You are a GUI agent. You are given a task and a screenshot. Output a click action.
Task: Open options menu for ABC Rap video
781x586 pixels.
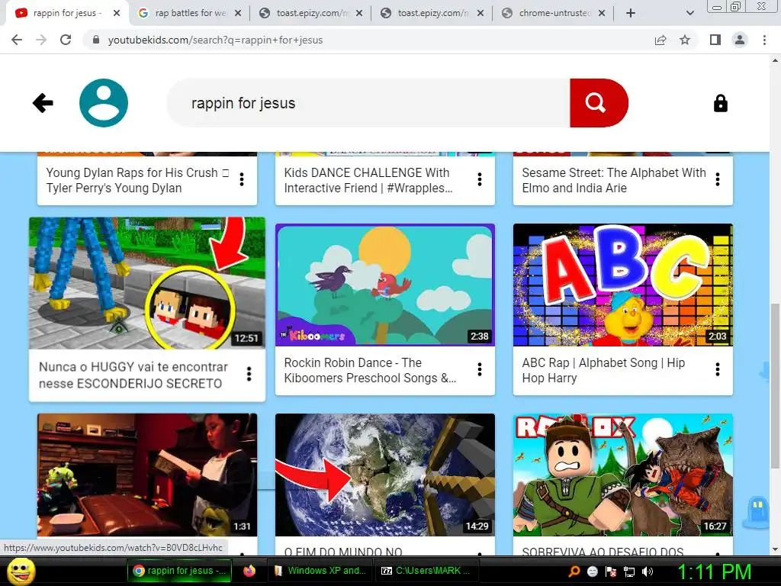tap(718, 369)
